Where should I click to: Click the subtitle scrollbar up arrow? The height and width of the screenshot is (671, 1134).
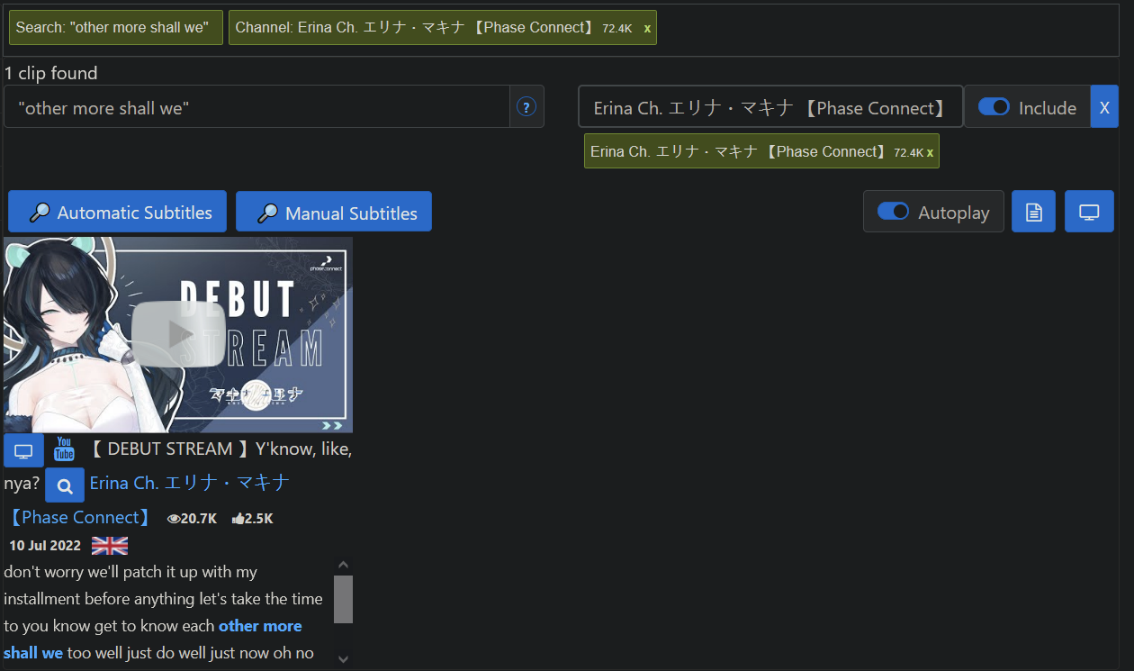tap(343, 566)
